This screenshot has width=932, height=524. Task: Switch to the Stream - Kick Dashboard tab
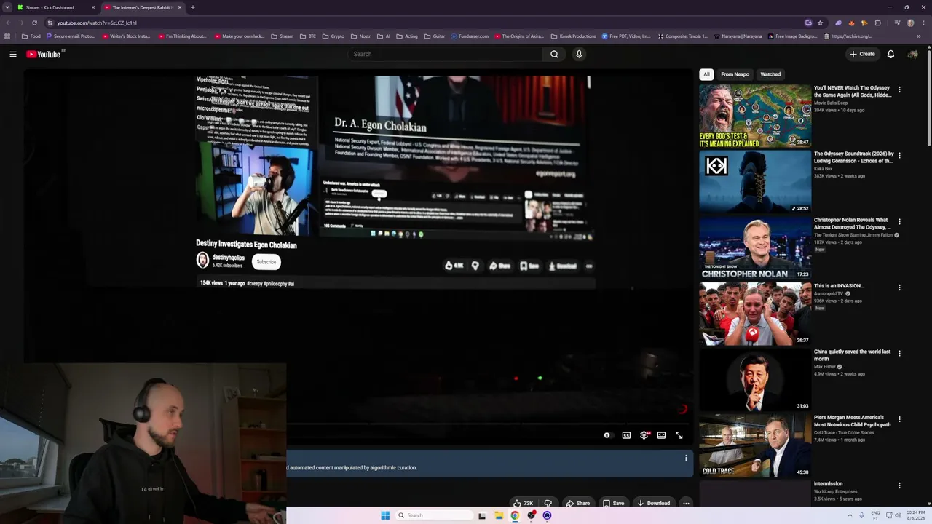coord(56,7)
